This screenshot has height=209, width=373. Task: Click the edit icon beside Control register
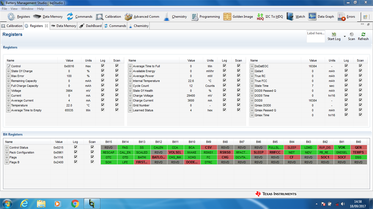pyautogui.click(x=8, y=66)
